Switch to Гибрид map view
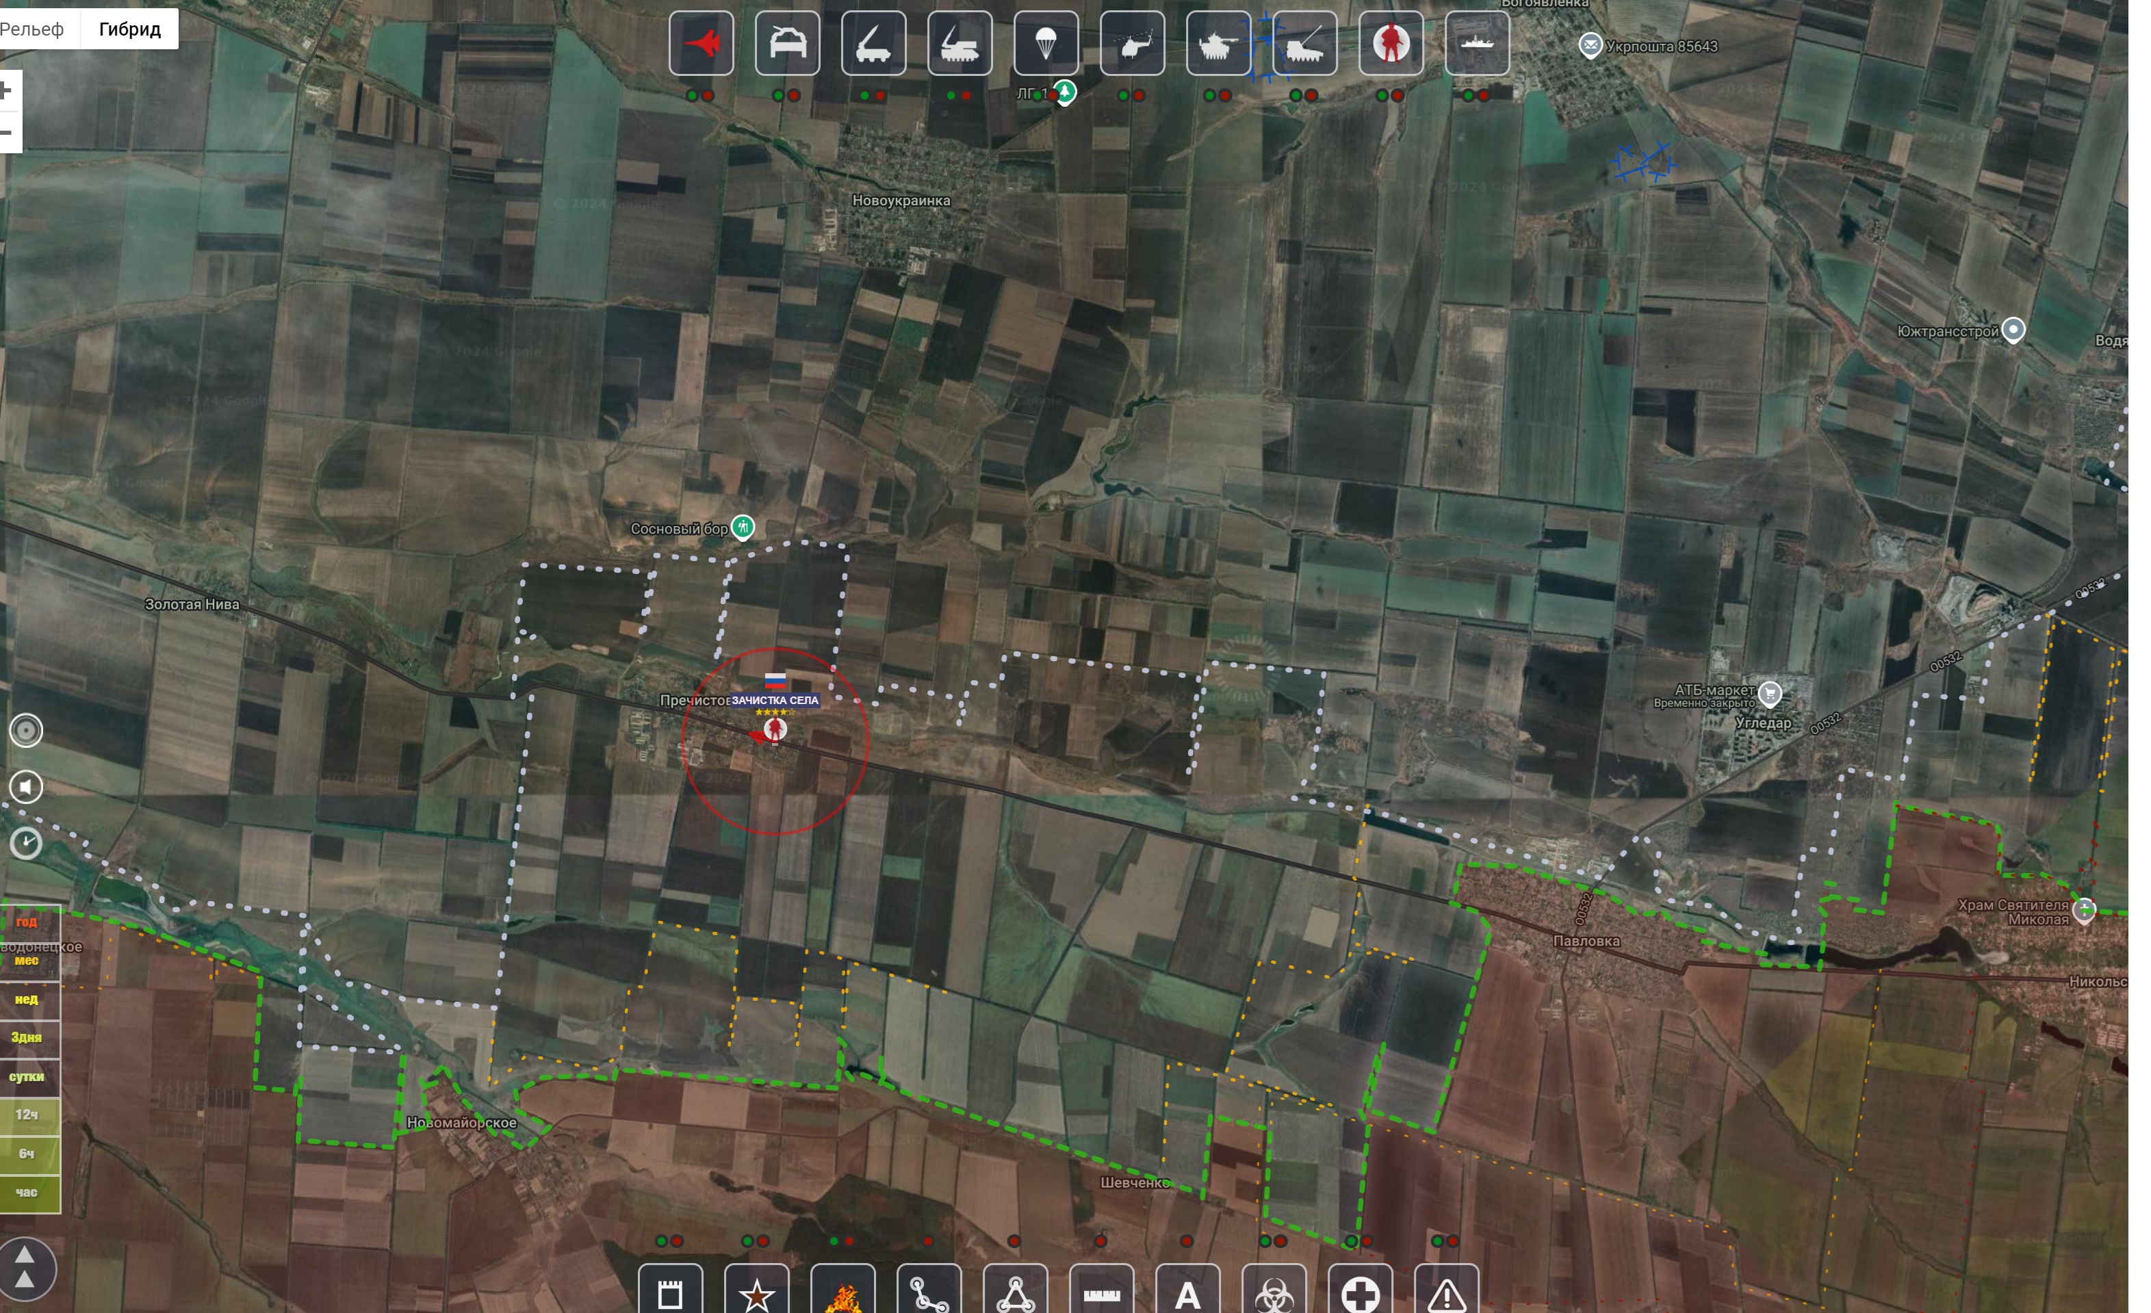The image size is (2151, 1313). point(129,29)
